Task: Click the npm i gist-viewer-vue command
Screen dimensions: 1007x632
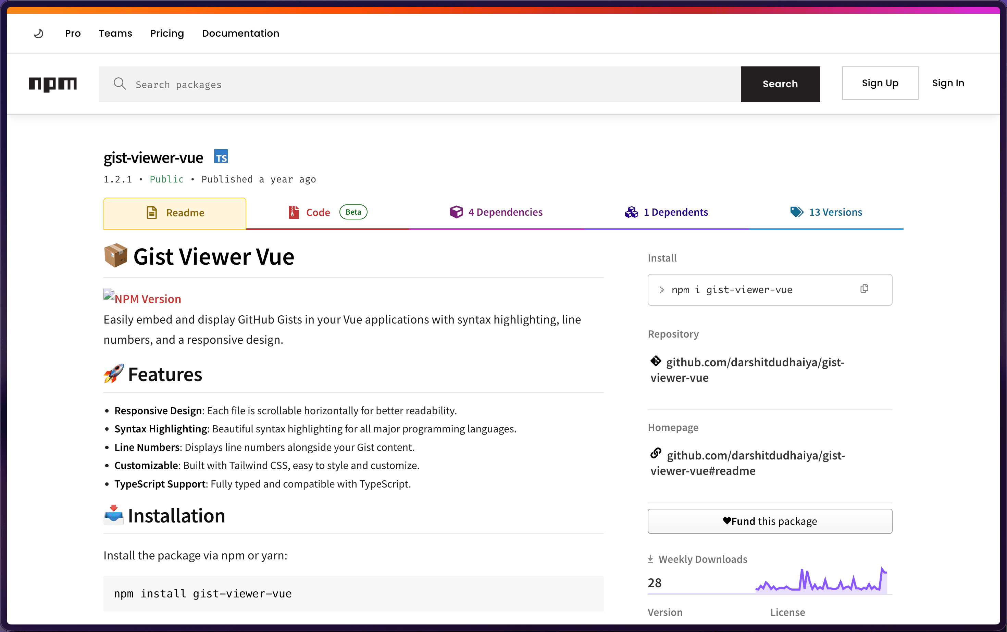Action: point(732,290)
